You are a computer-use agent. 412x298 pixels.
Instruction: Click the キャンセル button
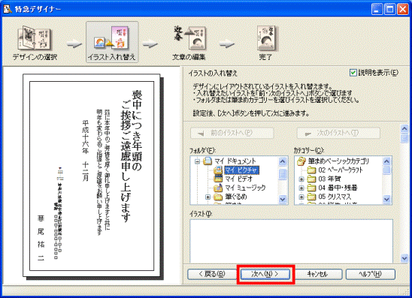click(x=318, y=274)
